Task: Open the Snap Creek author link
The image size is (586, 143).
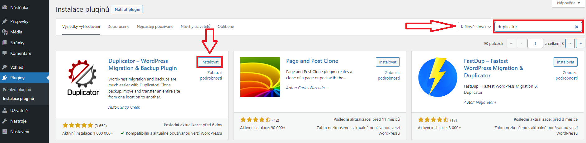Action: [x=130, y=107]
